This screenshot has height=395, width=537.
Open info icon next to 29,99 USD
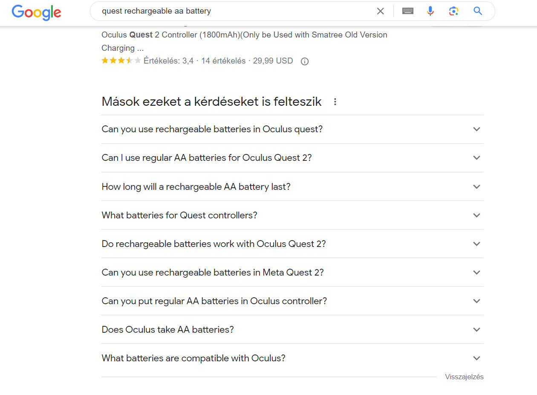pos(305,61)
